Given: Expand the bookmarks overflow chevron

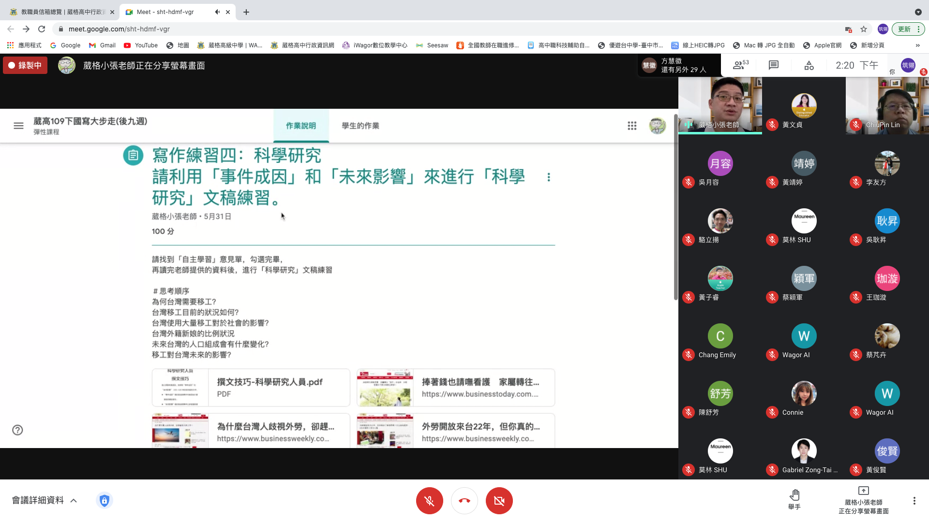Looking at the screenshot, I should (x=917, y=45).
